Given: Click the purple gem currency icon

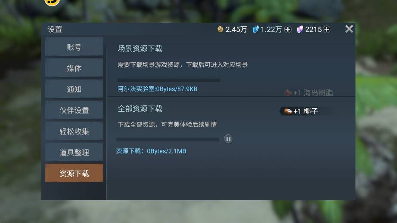Looking at the screenshot, I should (300, 29).
